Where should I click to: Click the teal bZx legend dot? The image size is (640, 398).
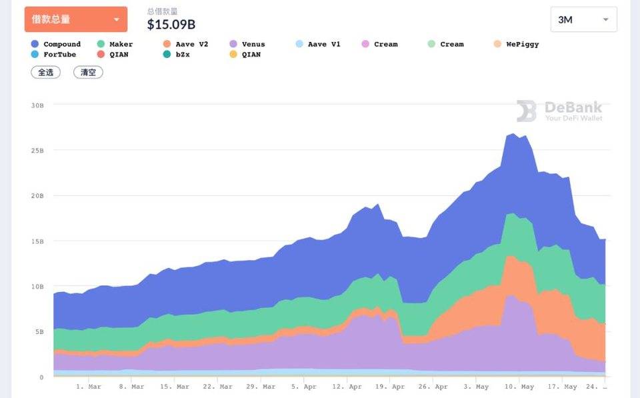(167, 55)
